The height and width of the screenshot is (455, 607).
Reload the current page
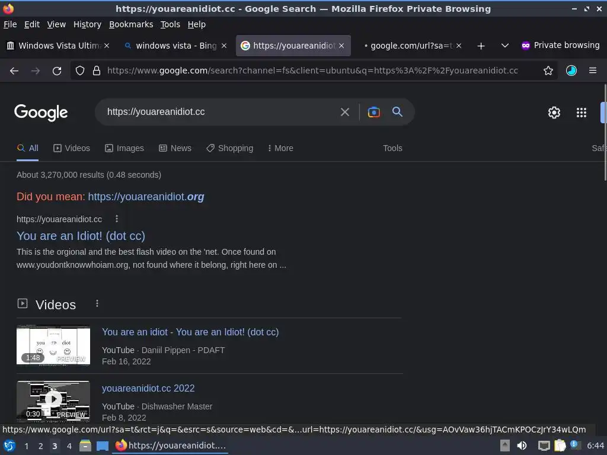point(57,71)
